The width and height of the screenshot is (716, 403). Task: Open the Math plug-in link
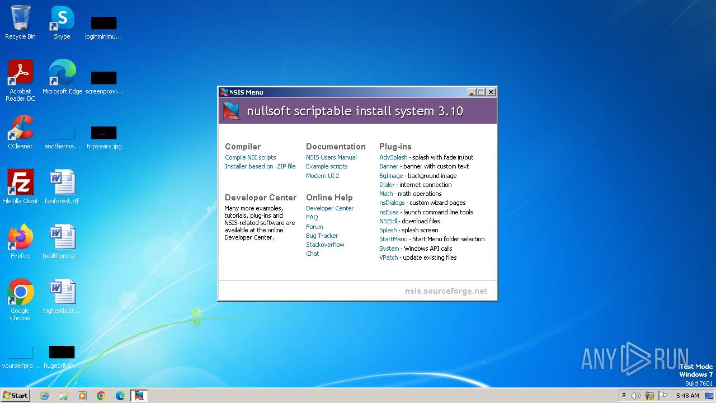(x=386, y=194)
